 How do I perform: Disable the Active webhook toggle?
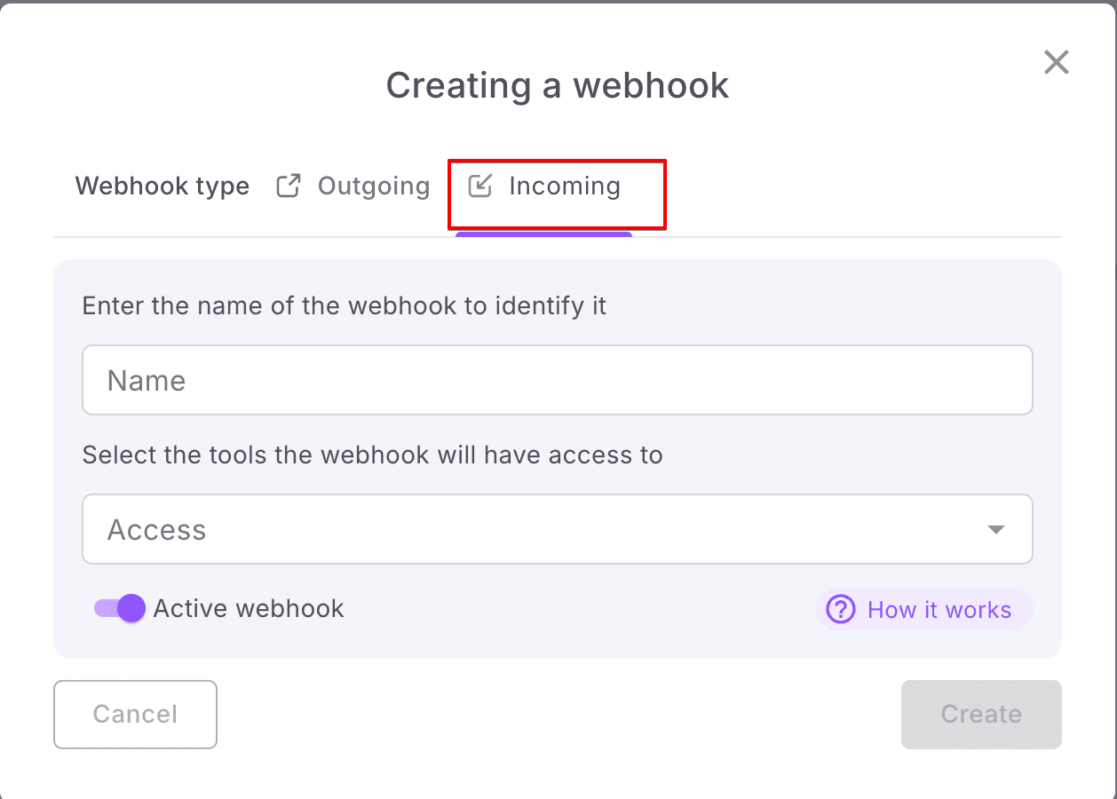tap(121, 609)
